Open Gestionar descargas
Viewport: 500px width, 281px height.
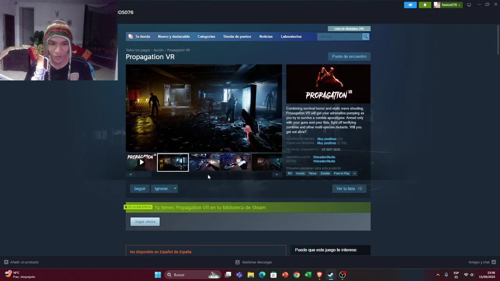(x=254, y=262)
